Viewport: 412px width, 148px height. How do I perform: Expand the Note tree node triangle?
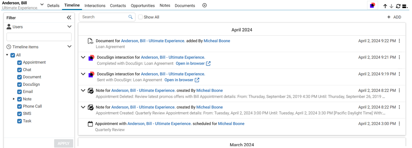pyautogui.click(x=14, y=99)
